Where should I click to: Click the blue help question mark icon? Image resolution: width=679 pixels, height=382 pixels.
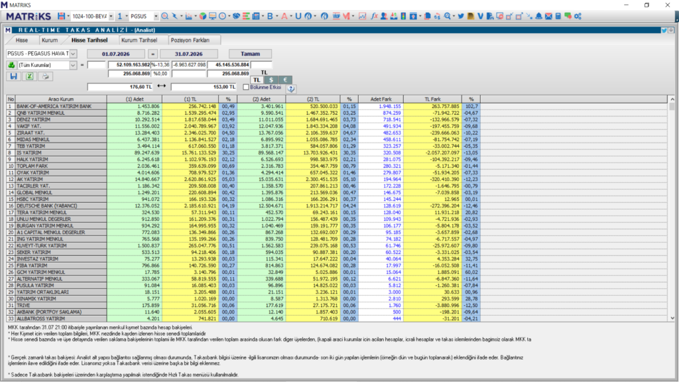[x=290, y=88]
